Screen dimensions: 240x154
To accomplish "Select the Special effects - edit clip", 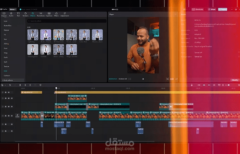I will click(x=77, y=98).
